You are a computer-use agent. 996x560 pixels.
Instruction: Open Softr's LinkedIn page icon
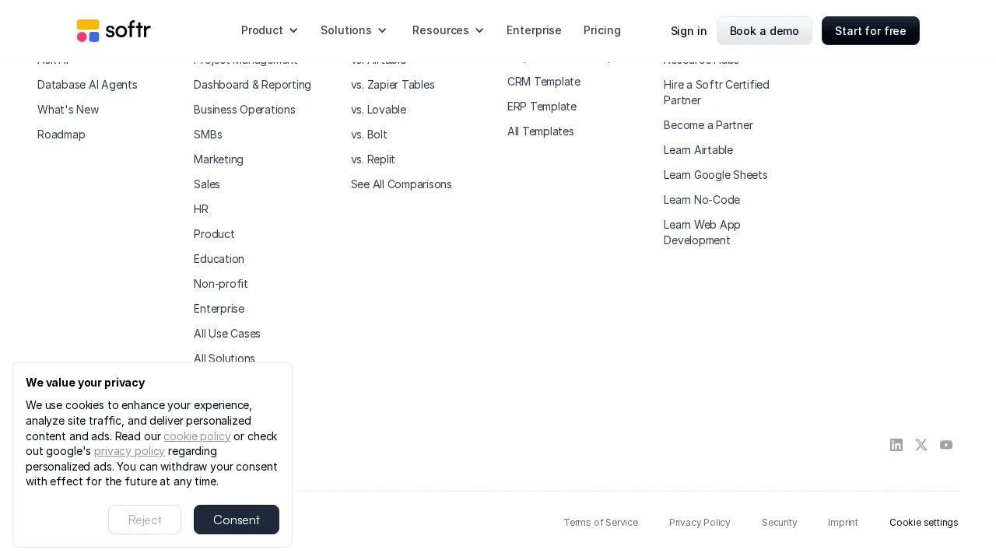pyautogui.click(x=896, y=445)
